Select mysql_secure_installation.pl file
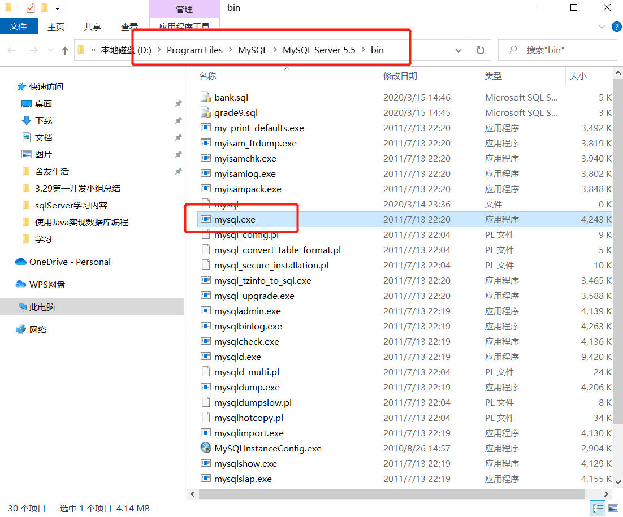The width and height of the screenshot is (623, 517). click(271, 265)
